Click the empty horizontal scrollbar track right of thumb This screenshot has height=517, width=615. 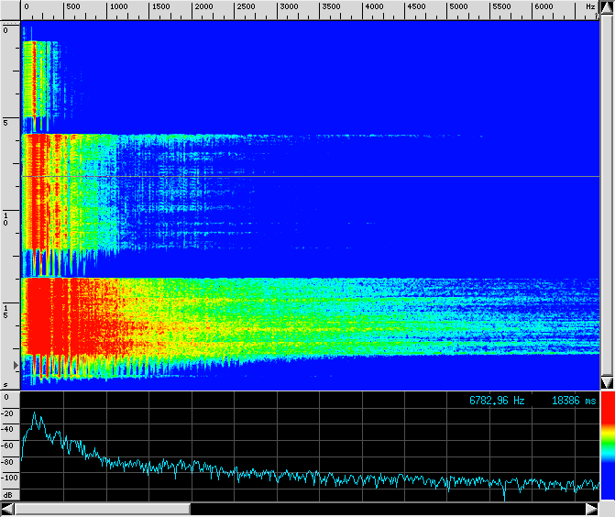385,509
